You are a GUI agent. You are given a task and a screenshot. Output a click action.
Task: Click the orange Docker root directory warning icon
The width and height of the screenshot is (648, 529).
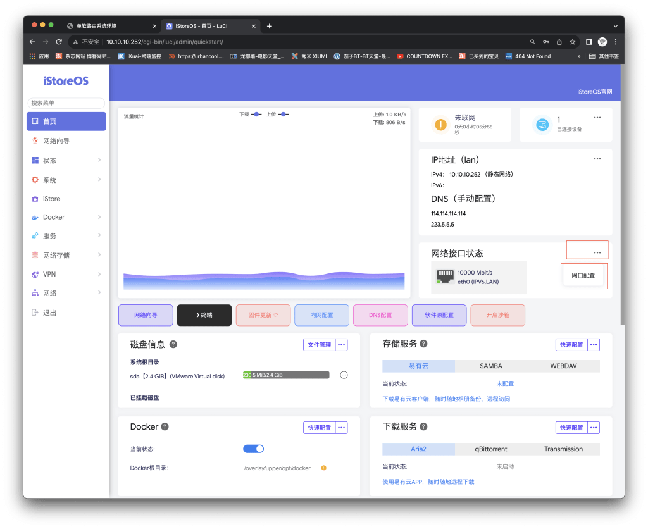point(323,468)
